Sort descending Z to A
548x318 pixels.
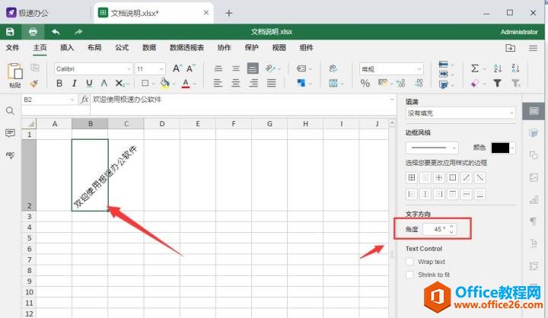click(x=515, y=68)
